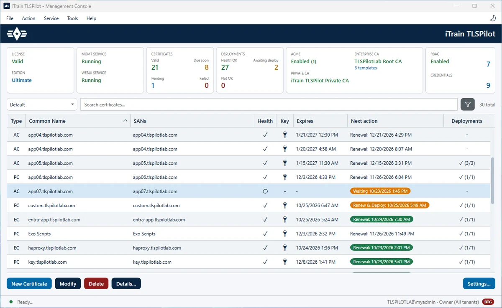Click the key icon for key.tlspilotlab.com
Screen dimensions: 502x308
point(285,262)
